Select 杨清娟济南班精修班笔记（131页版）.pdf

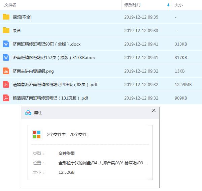50,98
